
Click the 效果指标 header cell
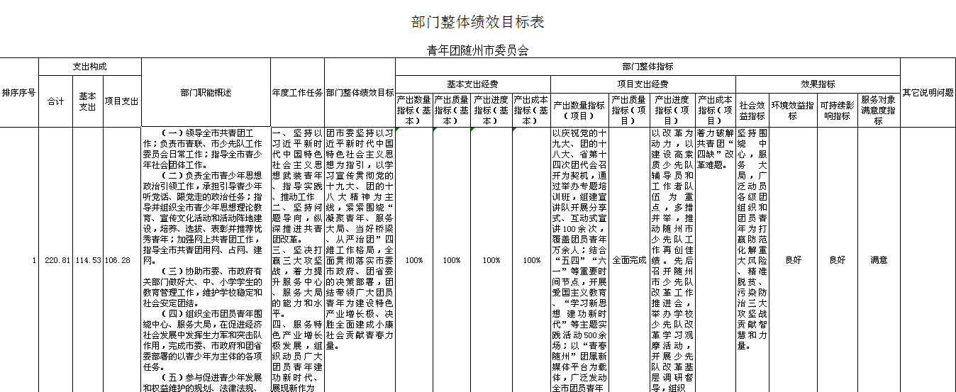[x=817, y=84]
